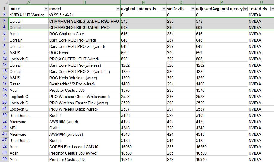This screenshot has width=274, height=162.
Task: Select adjusted latency value 16916 in column P
Action: point(221,159)
